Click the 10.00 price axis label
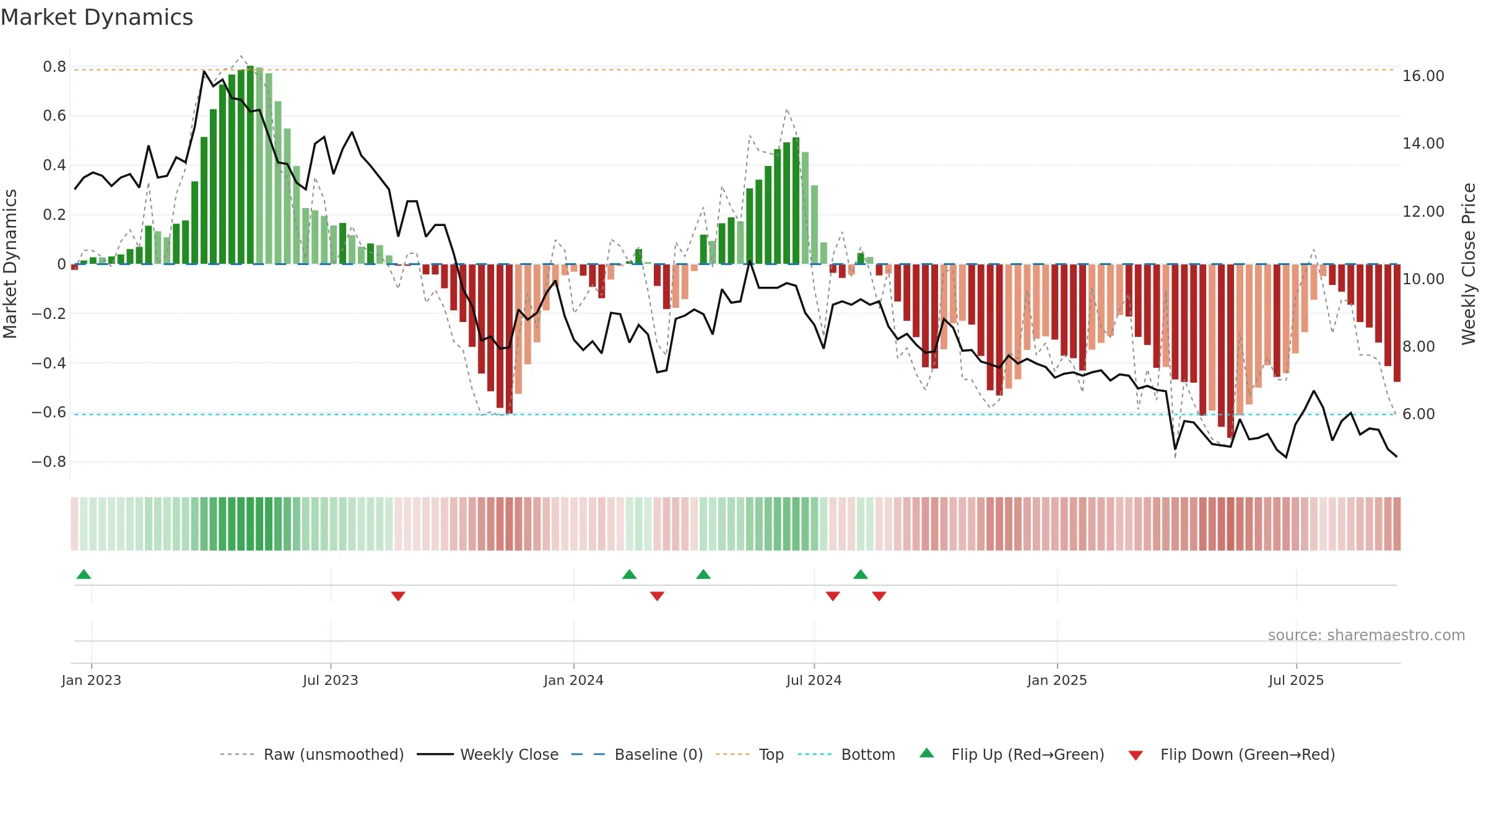 1423,279
